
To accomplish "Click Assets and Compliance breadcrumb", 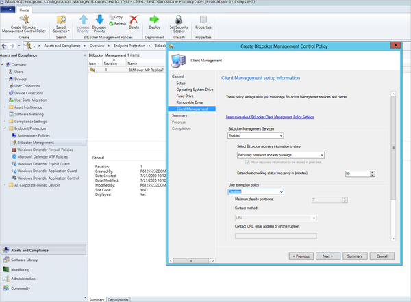I will click(62, 46).
